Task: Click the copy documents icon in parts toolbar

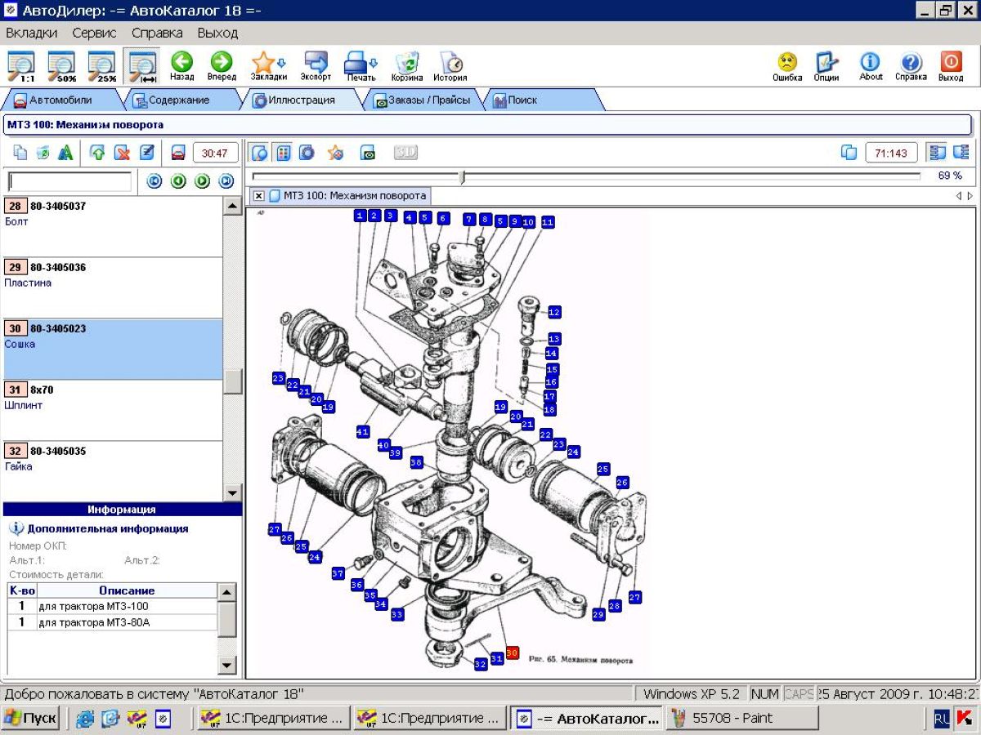Action: [x=20, y=153]
